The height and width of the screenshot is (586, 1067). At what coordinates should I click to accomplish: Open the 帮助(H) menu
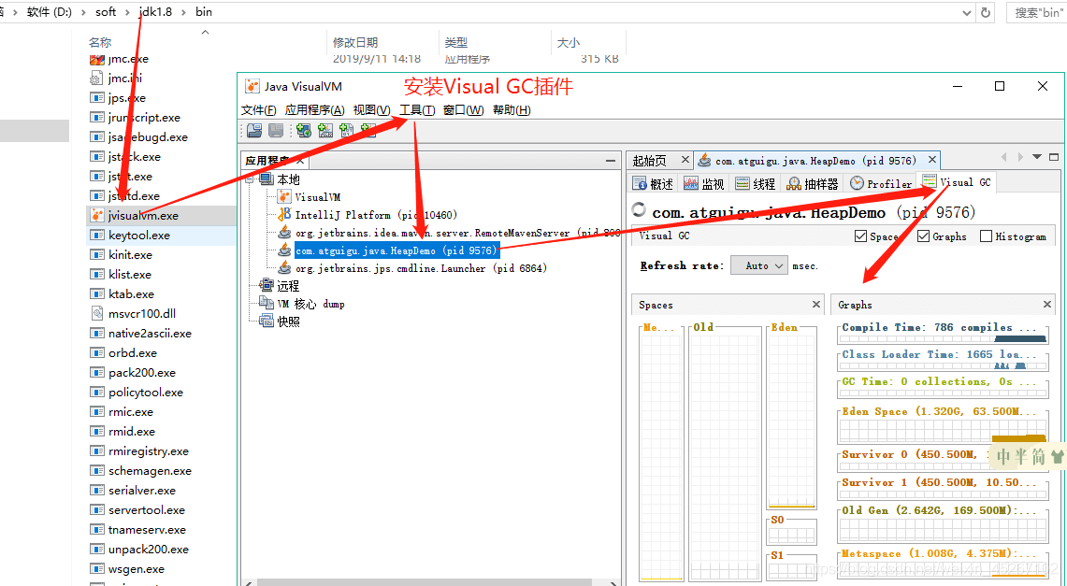coord(512,110)
